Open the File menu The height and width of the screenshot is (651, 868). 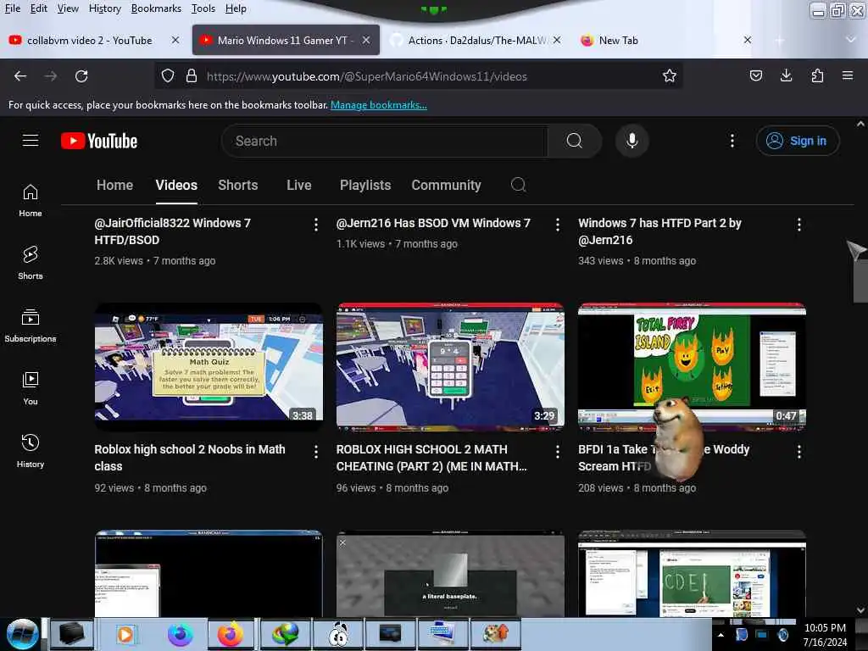(x=12, y=8)
